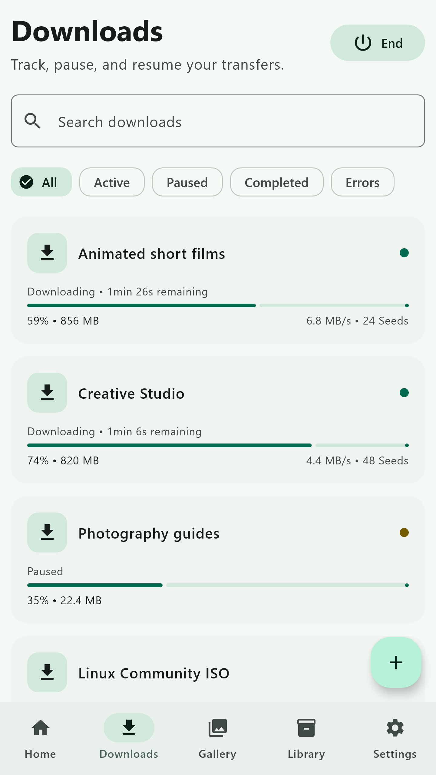Tap the plus add download button
Image resolution: width=436 pixels, height=775 pixels.
coord(396,662)
